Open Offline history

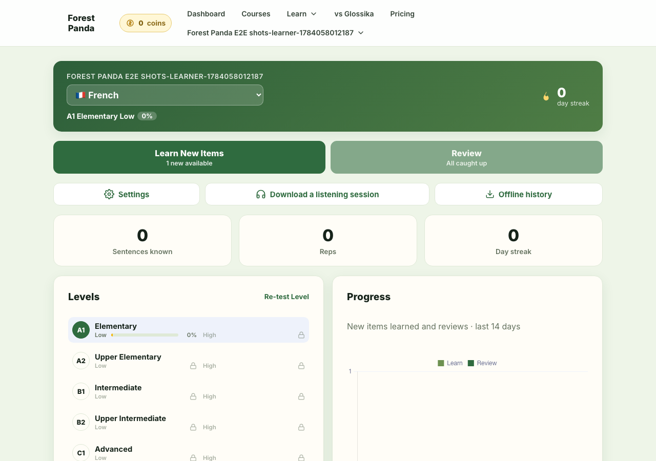[519, 194]
